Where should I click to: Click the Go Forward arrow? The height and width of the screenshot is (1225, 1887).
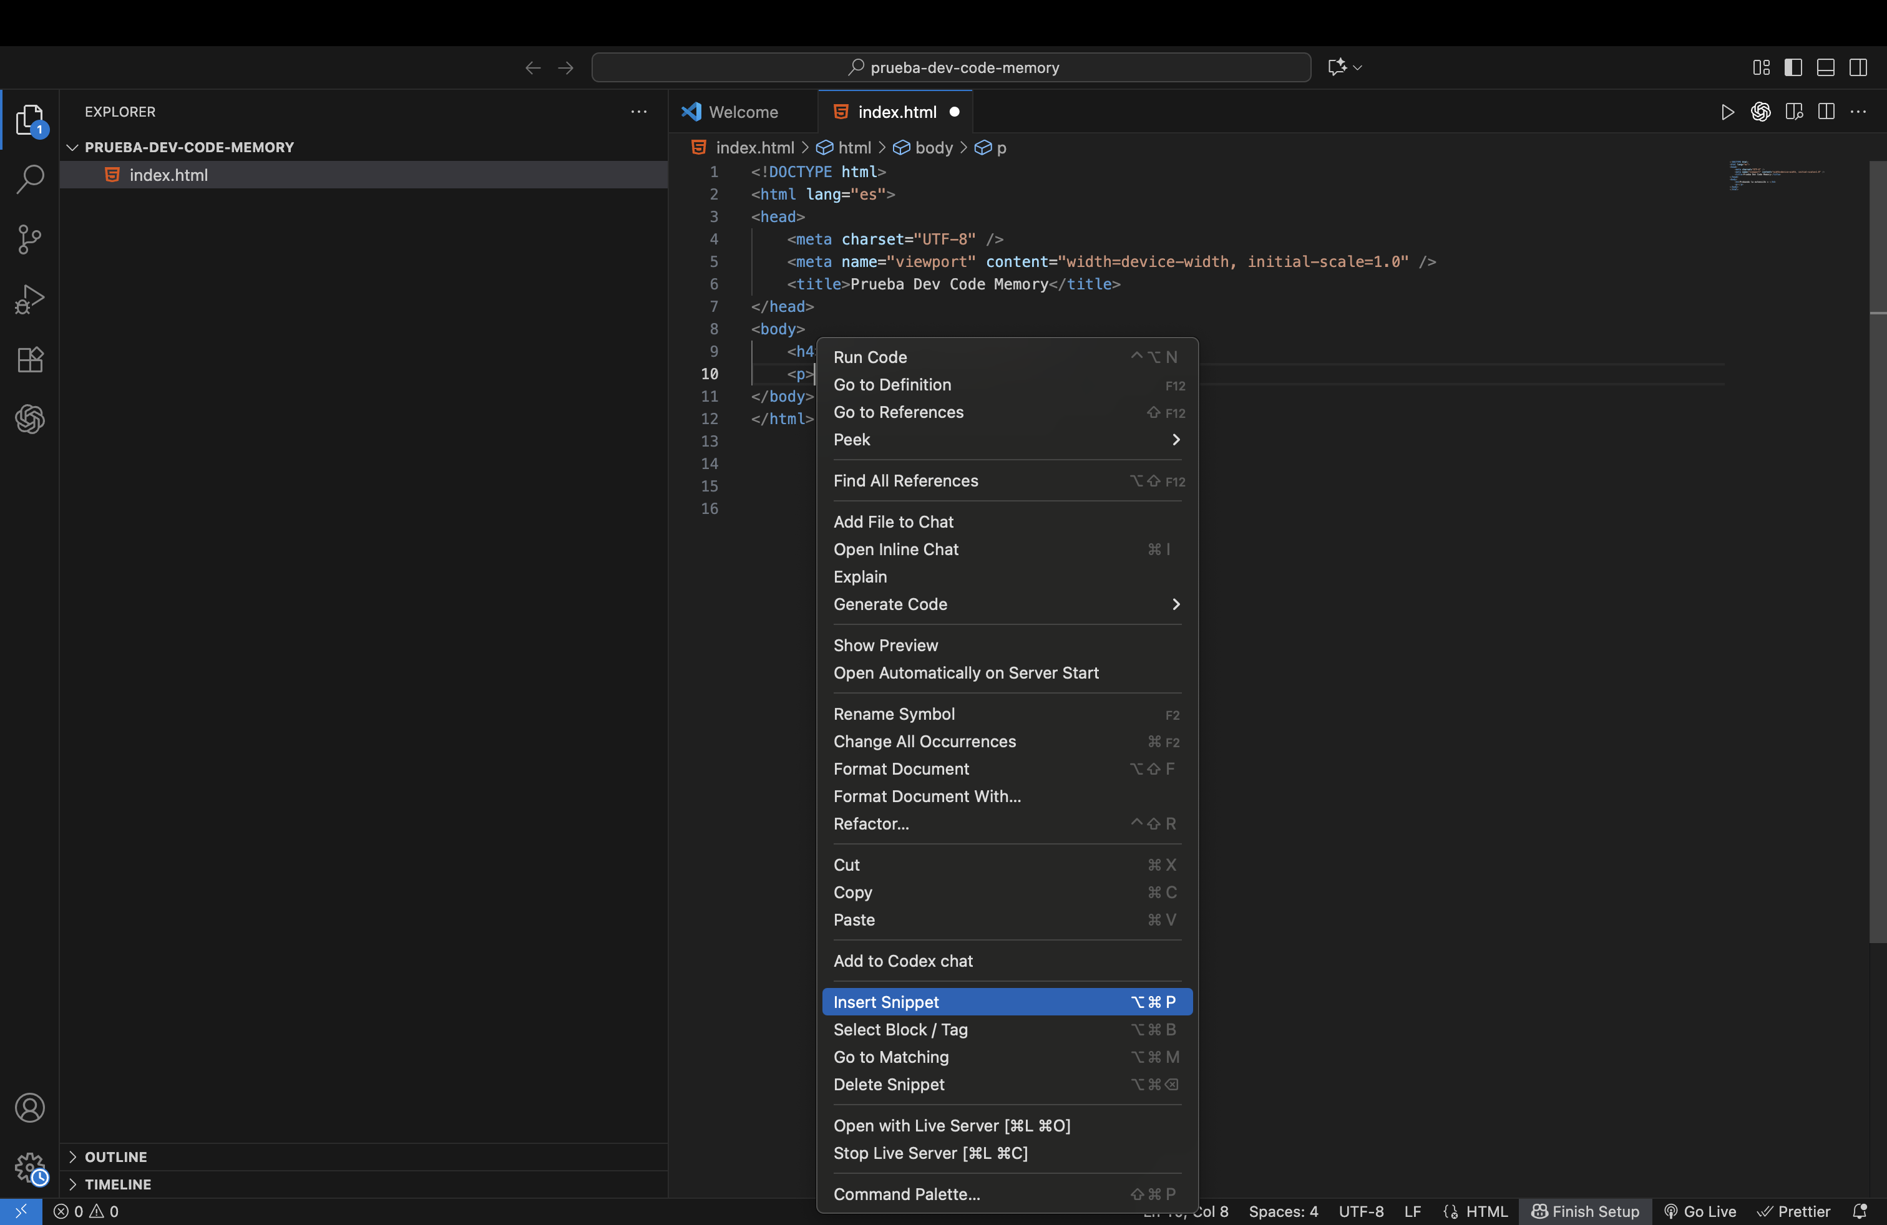565,68
